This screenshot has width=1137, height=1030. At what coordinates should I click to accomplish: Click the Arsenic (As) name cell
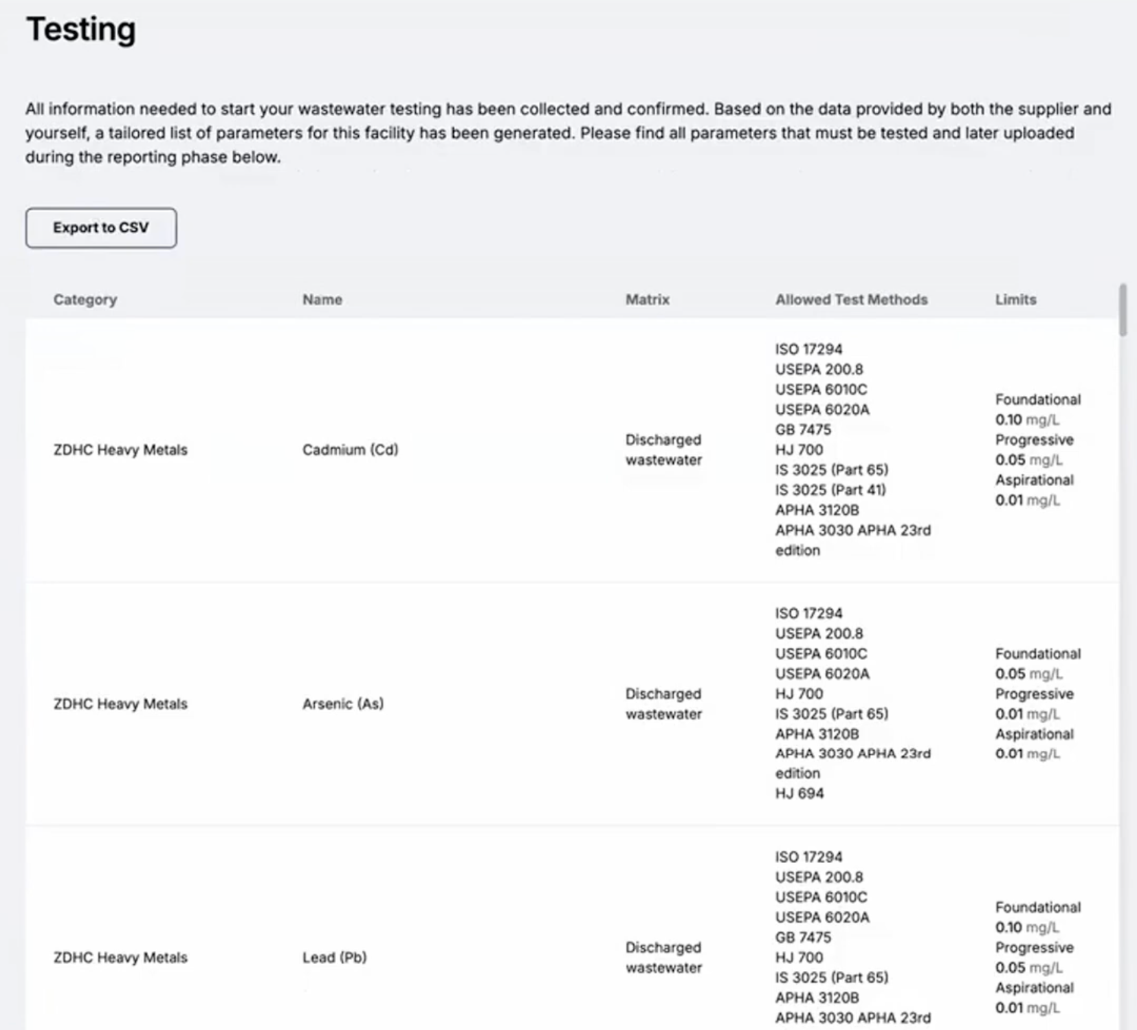click(343, 704)
